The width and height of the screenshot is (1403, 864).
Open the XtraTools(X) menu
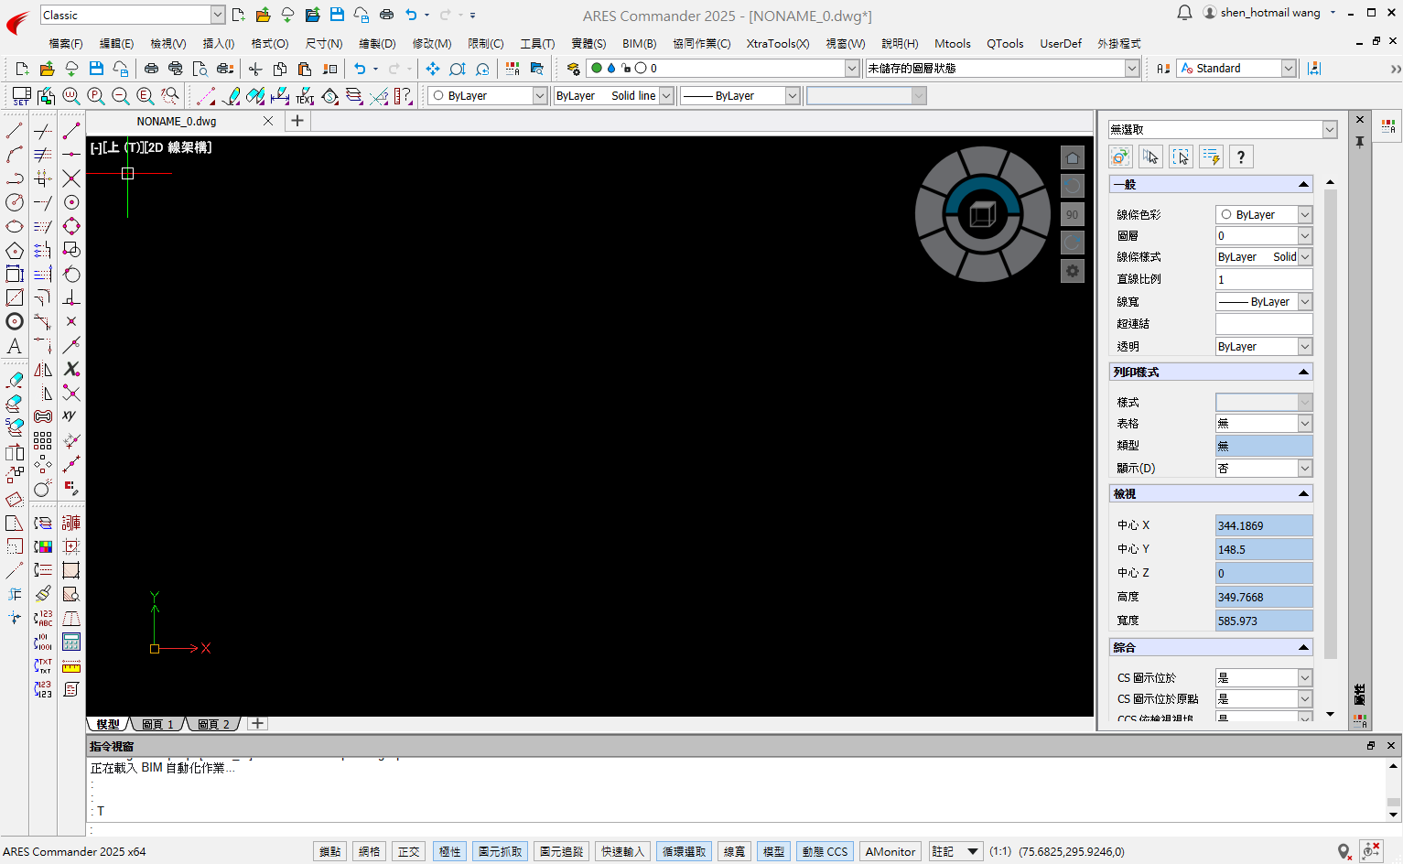click(777, 43)
